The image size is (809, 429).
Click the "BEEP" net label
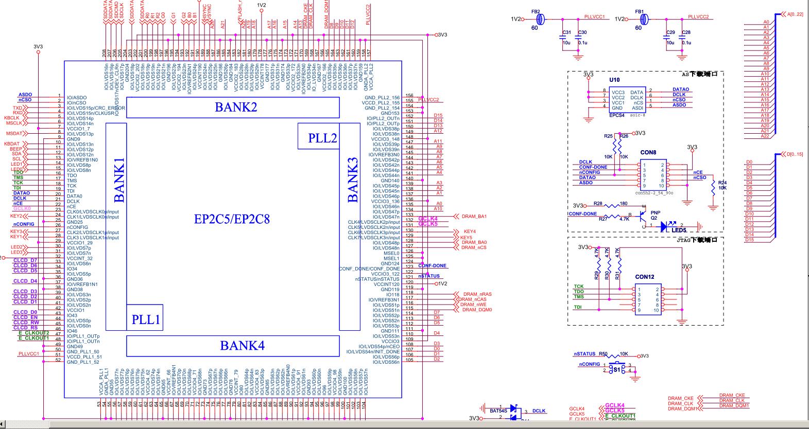click(16, 149)
